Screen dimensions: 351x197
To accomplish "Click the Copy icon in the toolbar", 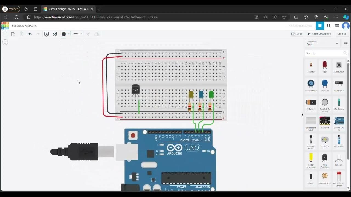I will coord(5,34).
